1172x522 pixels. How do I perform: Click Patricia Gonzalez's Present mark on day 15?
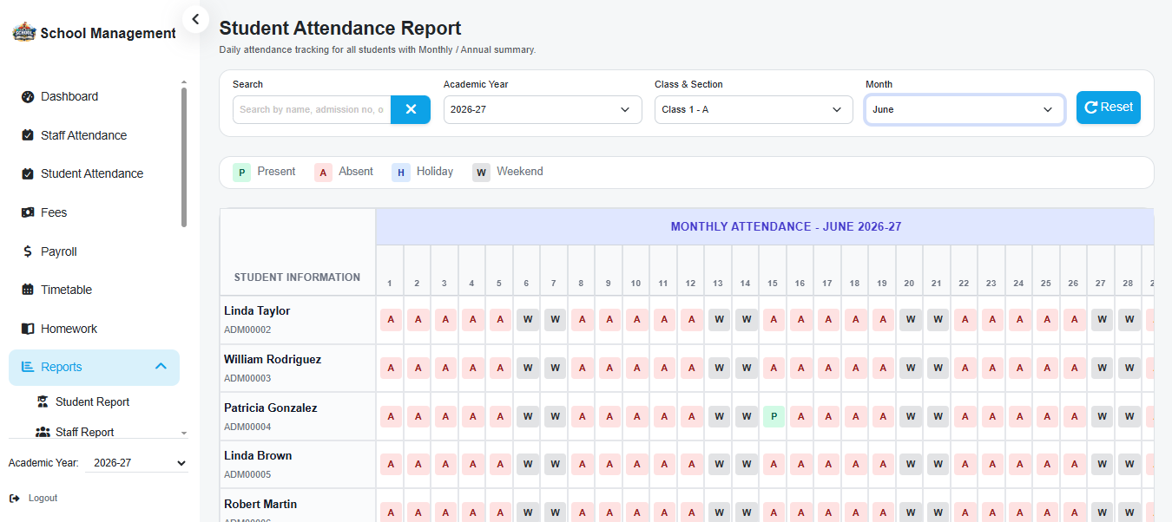coord(774,416)
